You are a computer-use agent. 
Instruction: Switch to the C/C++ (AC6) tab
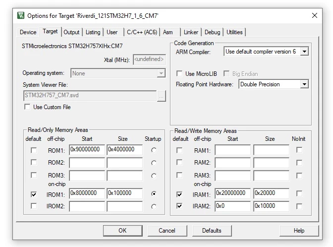142,32
